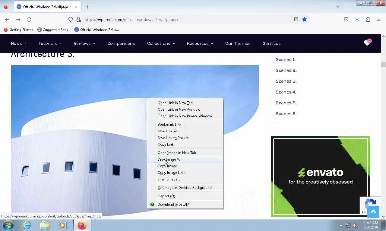
Task: Open Windows Explorer folder on taskbar
Action: [x=45, y=225]
